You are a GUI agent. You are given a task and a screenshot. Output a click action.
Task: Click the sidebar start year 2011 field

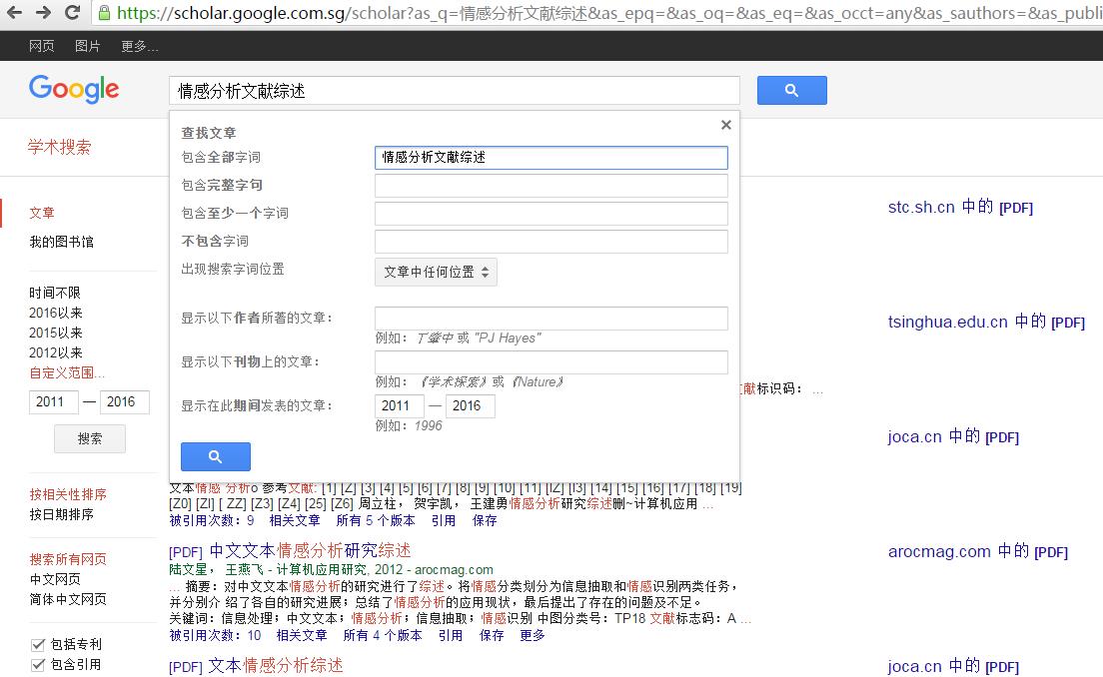pos(54,402)
